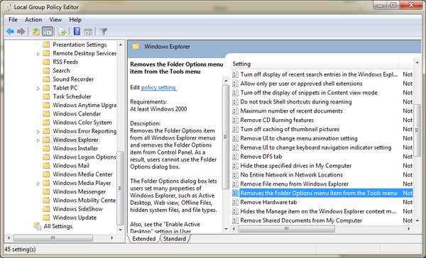This screenshot has height=258, width=426.
Task: Click the settings list vertical scrollbar thumb
Action: (417, 130)
